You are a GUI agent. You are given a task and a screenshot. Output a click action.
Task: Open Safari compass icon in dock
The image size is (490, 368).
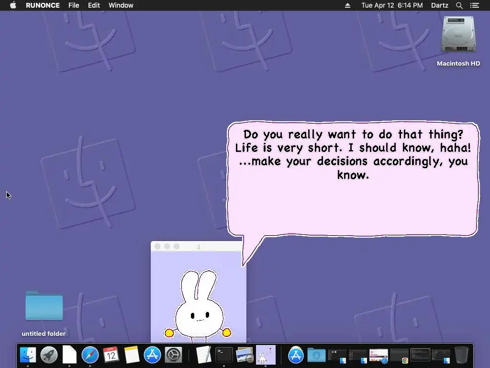(90, 355)
